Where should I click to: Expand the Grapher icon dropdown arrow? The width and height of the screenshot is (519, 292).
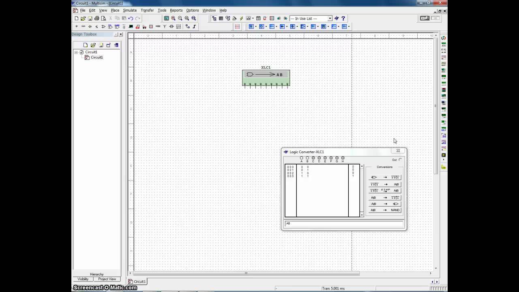tap(253, 18)
